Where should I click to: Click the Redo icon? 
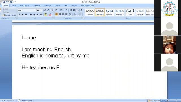[x=11, y=2]
